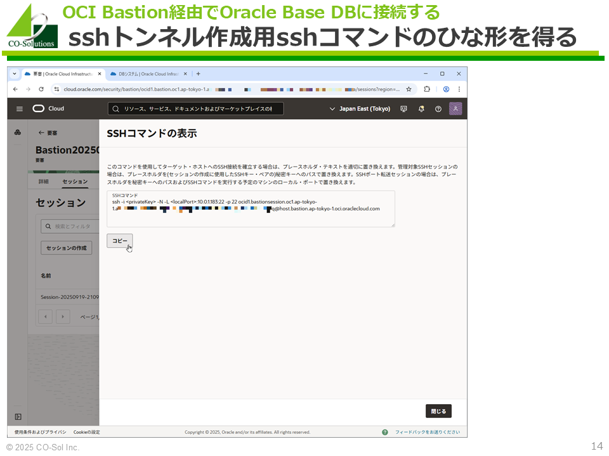This screenshot has height=456, width=609.
Task: Copy the SSH command with コピー button
Action: [120, 241]
